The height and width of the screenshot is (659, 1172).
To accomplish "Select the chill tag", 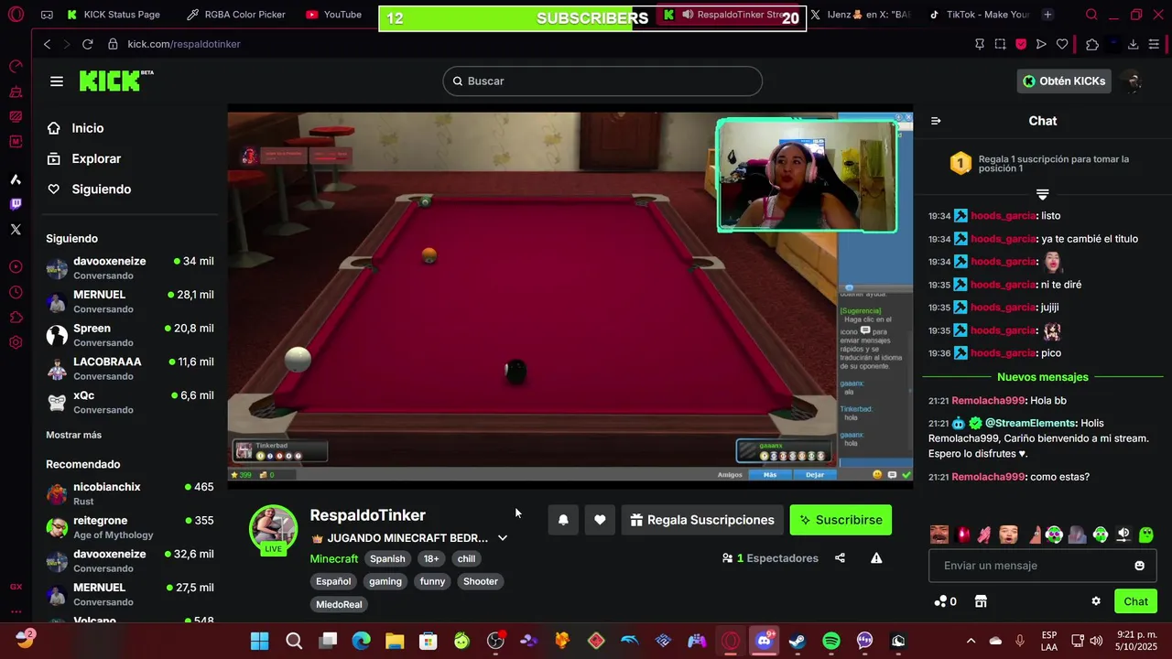I will click(467, 559).
